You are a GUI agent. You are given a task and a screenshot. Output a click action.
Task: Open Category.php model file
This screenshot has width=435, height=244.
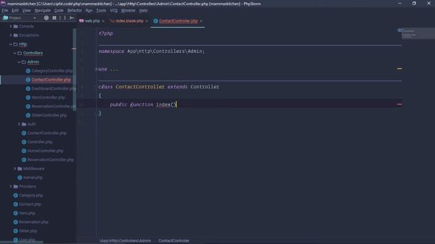click(31, 195)
